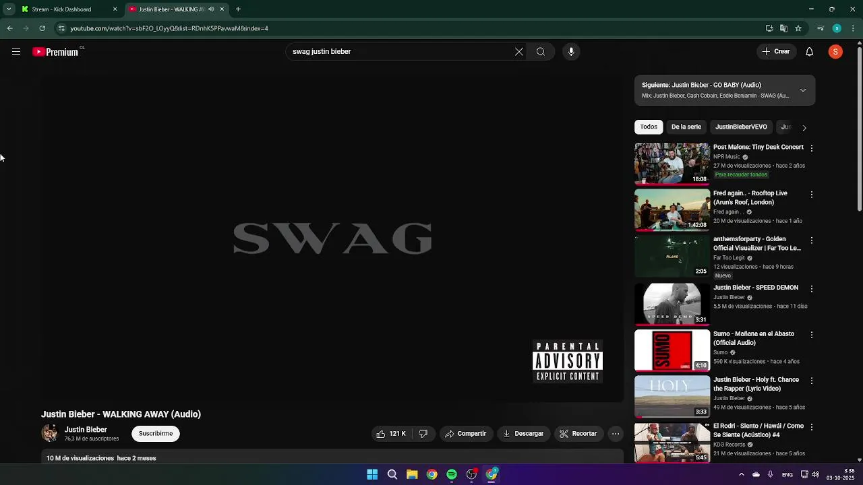Open the account avatar menu

[835, 52]
